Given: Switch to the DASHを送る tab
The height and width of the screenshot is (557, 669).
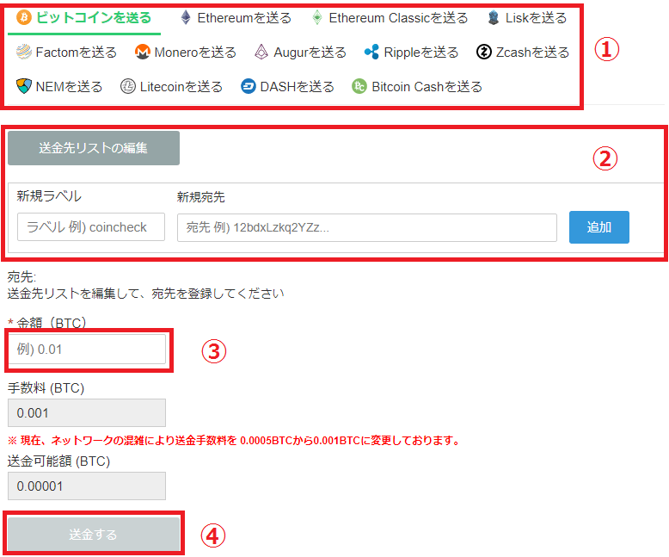Looking at the screenshot, I should tap(287, 86).
